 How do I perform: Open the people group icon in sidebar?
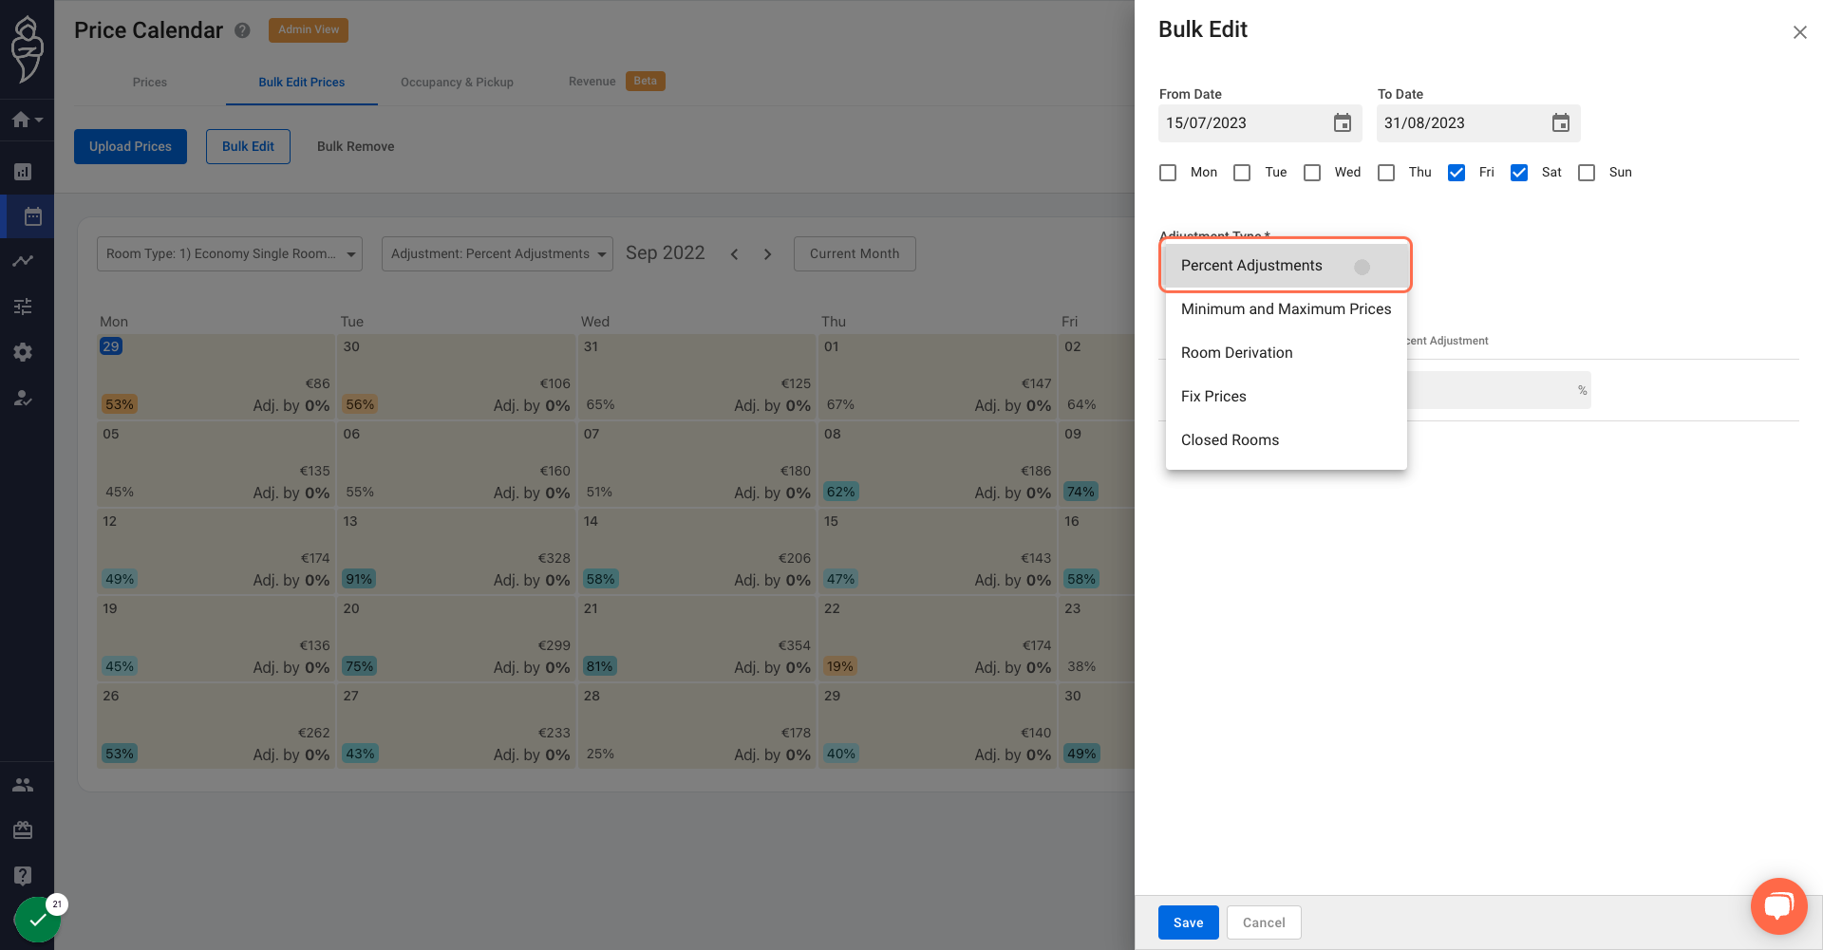click(x=23, y=785)
